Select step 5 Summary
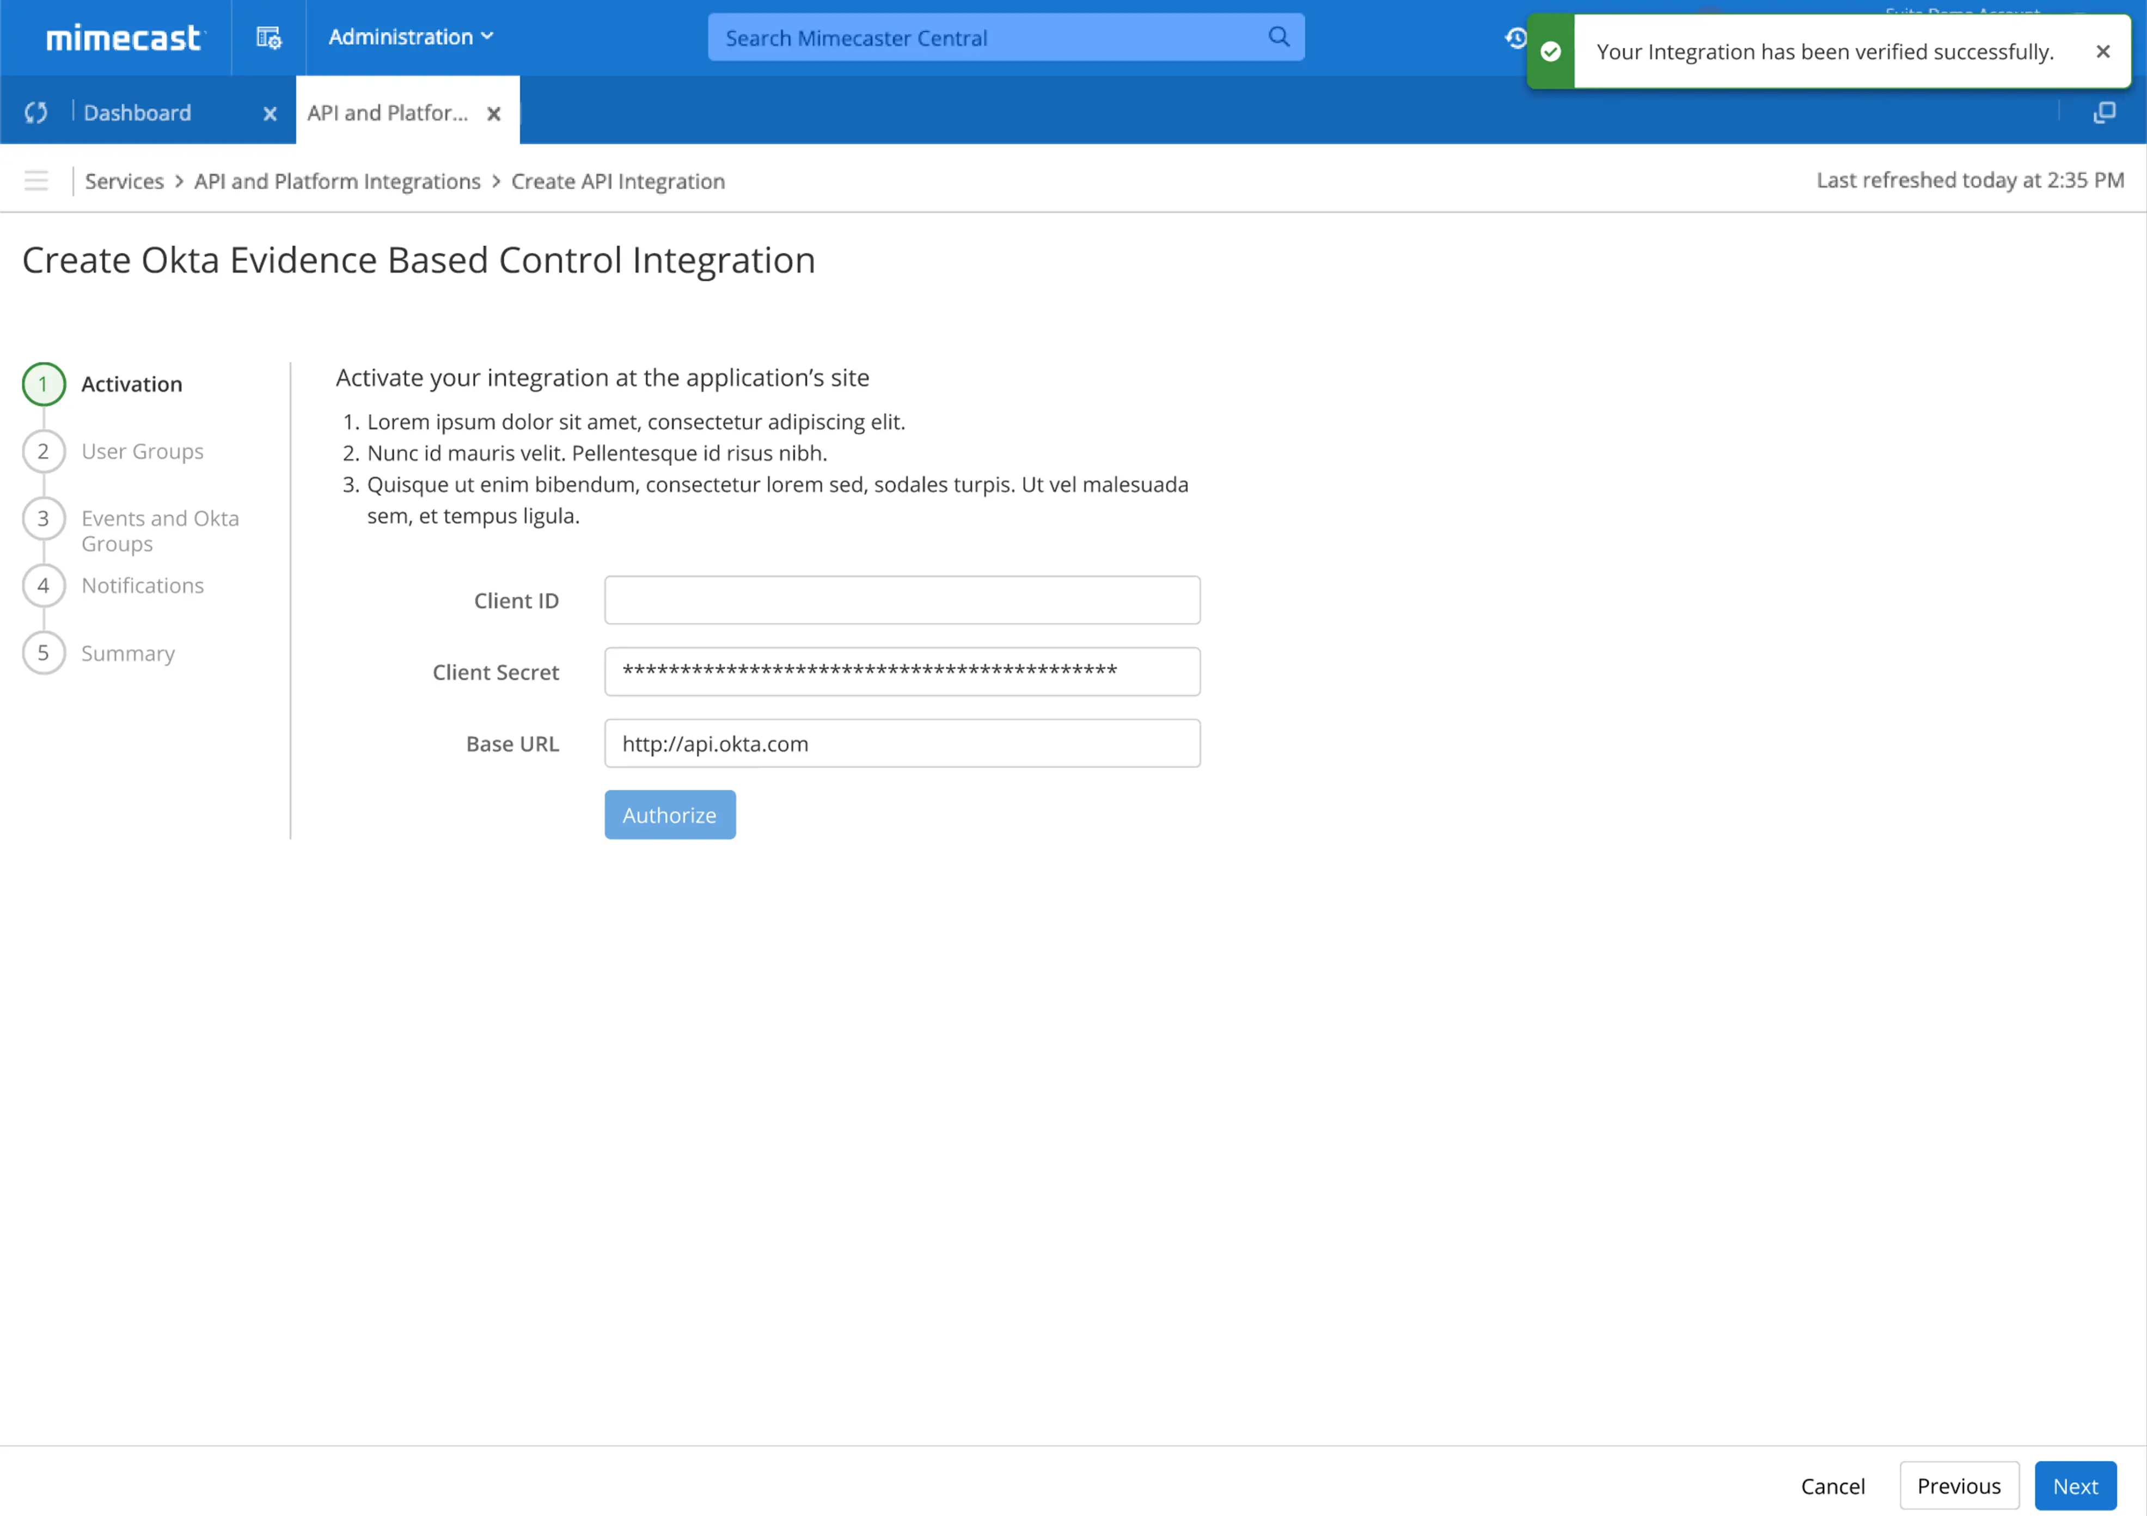2147x1516 pixels. pyautogui.click(x=99, y=653)
